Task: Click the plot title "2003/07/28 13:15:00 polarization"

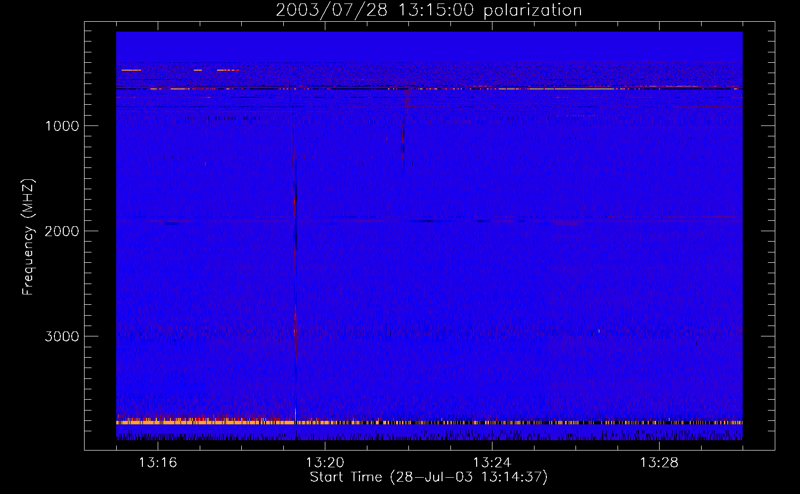Action: 429,10
